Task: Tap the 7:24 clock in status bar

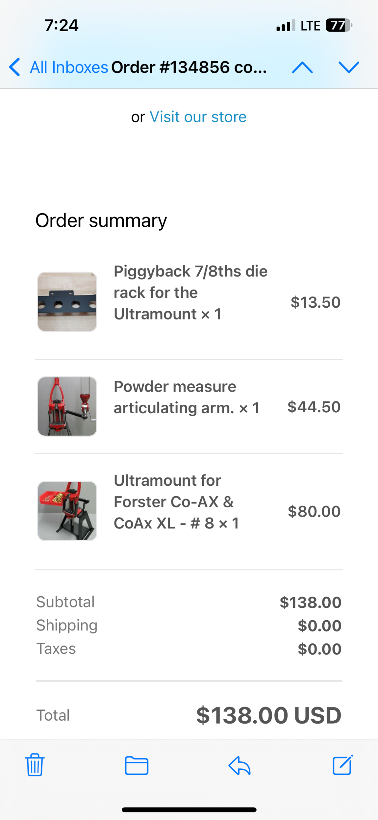Action: tap(62, 26)
